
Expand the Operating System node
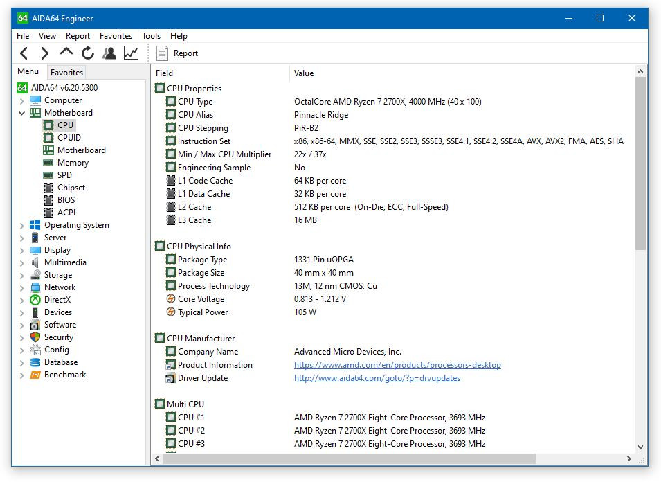pyautogui.click(x=21, y=225)
